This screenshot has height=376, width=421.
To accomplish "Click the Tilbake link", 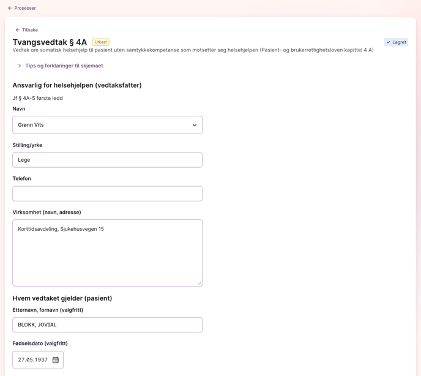I will pos(30,30).
